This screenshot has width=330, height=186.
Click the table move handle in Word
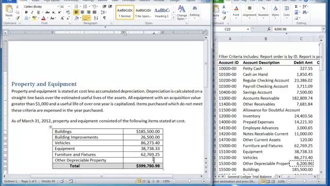tap(51, 127)
